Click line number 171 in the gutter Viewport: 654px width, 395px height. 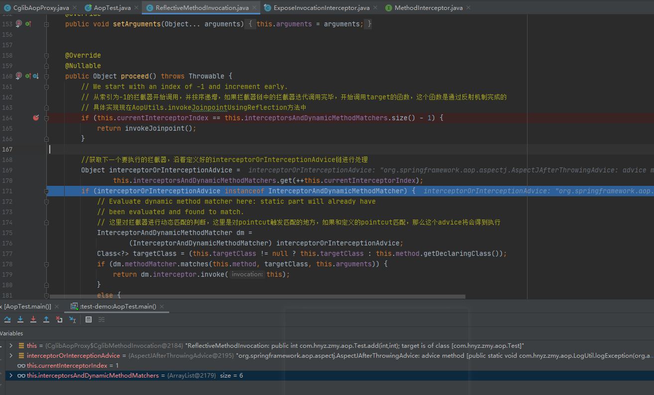pos(7,191)
